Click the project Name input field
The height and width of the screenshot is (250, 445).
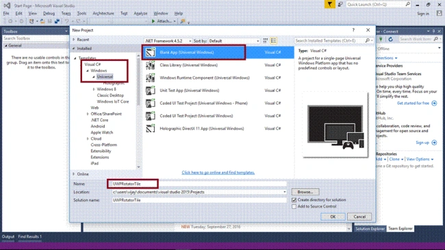click(199, 184)
